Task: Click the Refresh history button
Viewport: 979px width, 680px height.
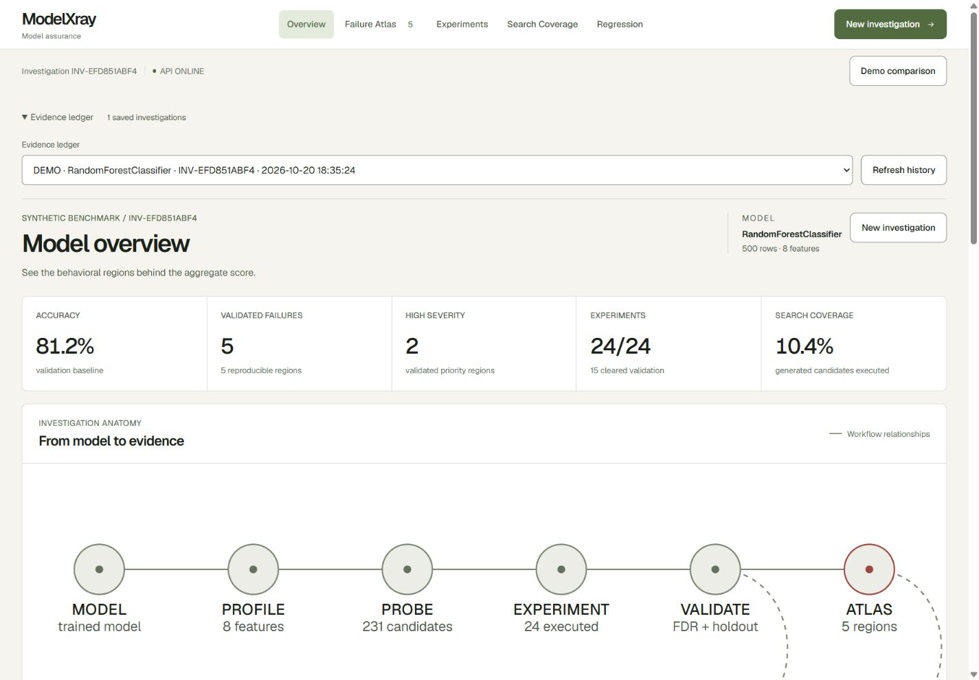Action: click(903, 170)
